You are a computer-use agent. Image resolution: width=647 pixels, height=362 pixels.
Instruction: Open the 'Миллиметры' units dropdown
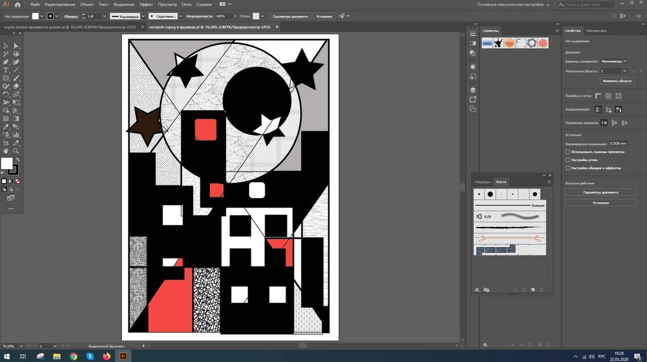(x=614, y=61)
